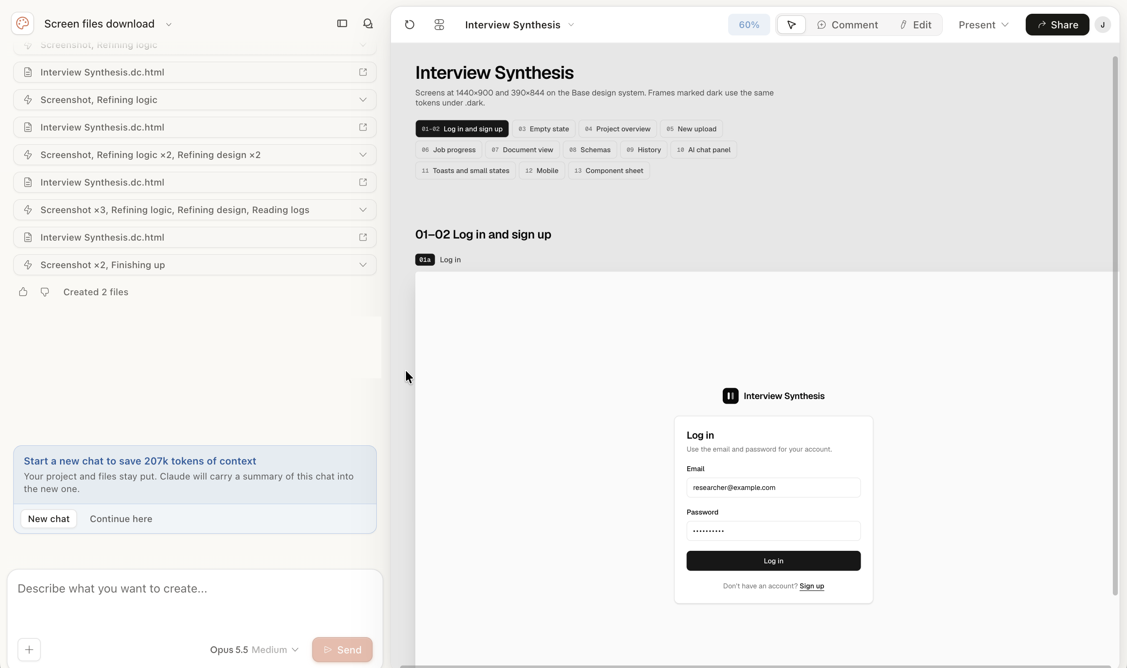Click the Password input field
This screenshot has width=1127, height=668.
(x=774, y=531)
